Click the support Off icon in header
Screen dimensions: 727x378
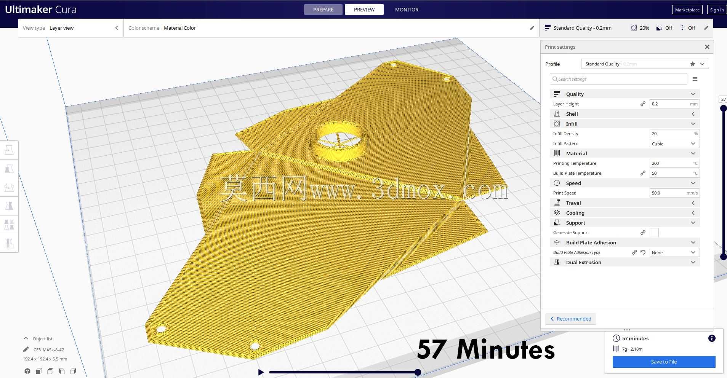click(x=659, y=28)
